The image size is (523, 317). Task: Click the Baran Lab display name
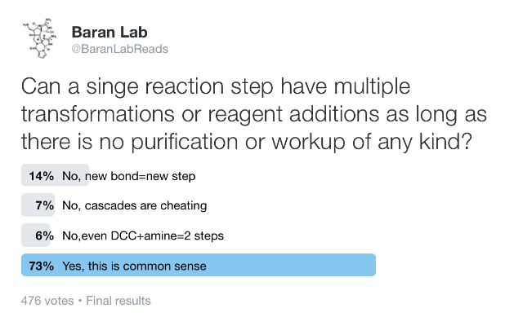tap(110, 33)
